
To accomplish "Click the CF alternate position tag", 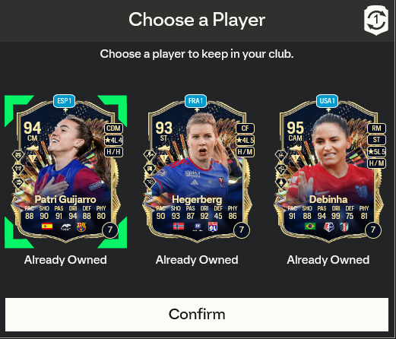I will click(x=245, y=128).
